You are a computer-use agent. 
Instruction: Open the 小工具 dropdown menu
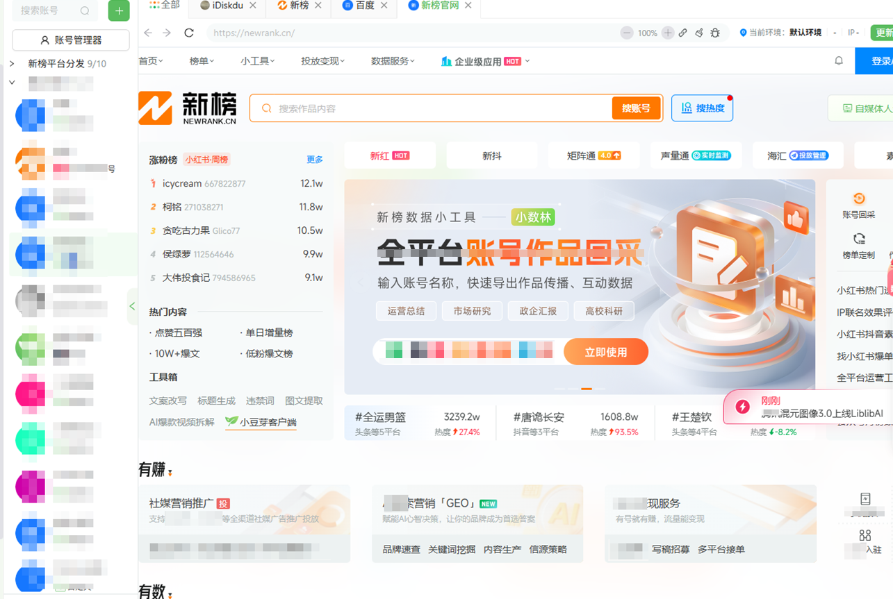click(257, 61)
